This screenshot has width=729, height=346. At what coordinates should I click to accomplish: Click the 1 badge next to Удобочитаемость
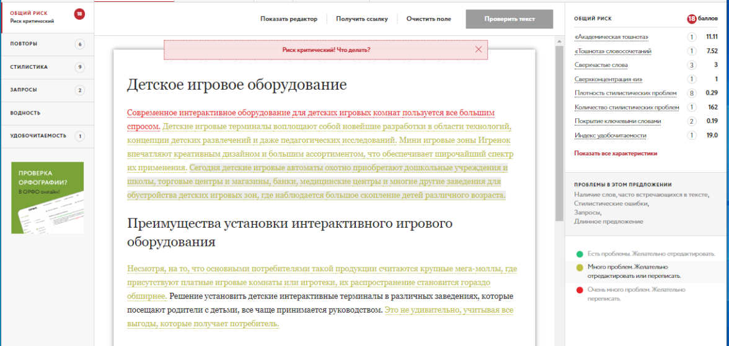click(79, 136)
